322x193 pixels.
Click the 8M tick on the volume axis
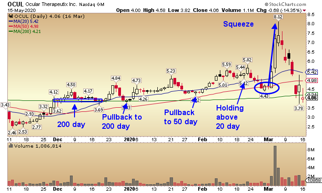[x=311, y=150]
